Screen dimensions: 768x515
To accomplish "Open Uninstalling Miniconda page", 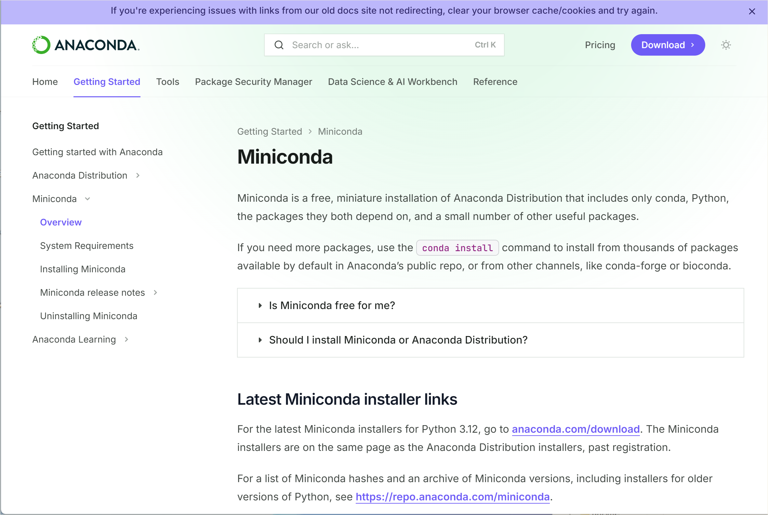I will click(89, 316).
